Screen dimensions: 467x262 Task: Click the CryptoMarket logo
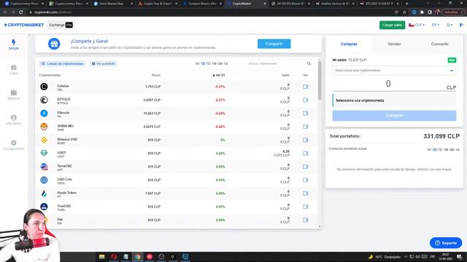pyautogui.click(x=24, y=25)
